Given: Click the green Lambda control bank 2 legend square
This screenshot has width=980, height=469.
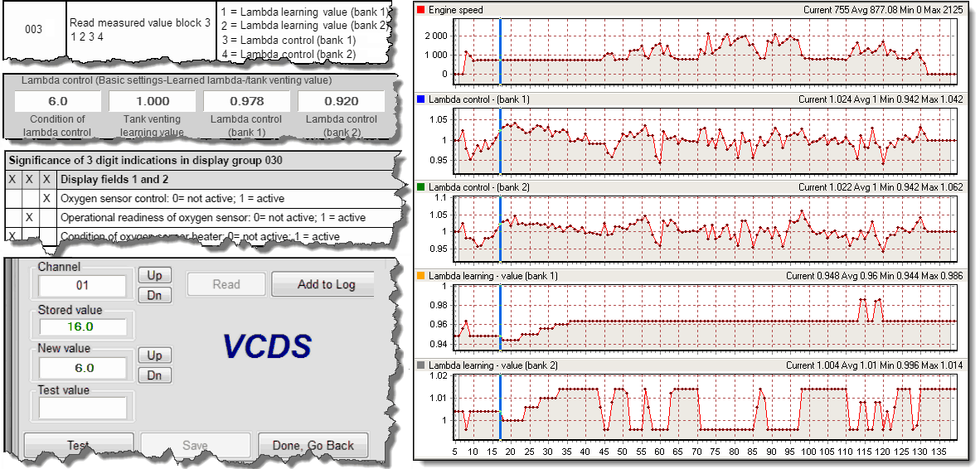Looking at the screenshot, I should [421, 187].
